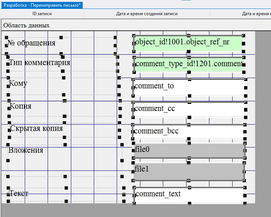
Task: Select the comment_cc field
Action: tap(188, 109)
